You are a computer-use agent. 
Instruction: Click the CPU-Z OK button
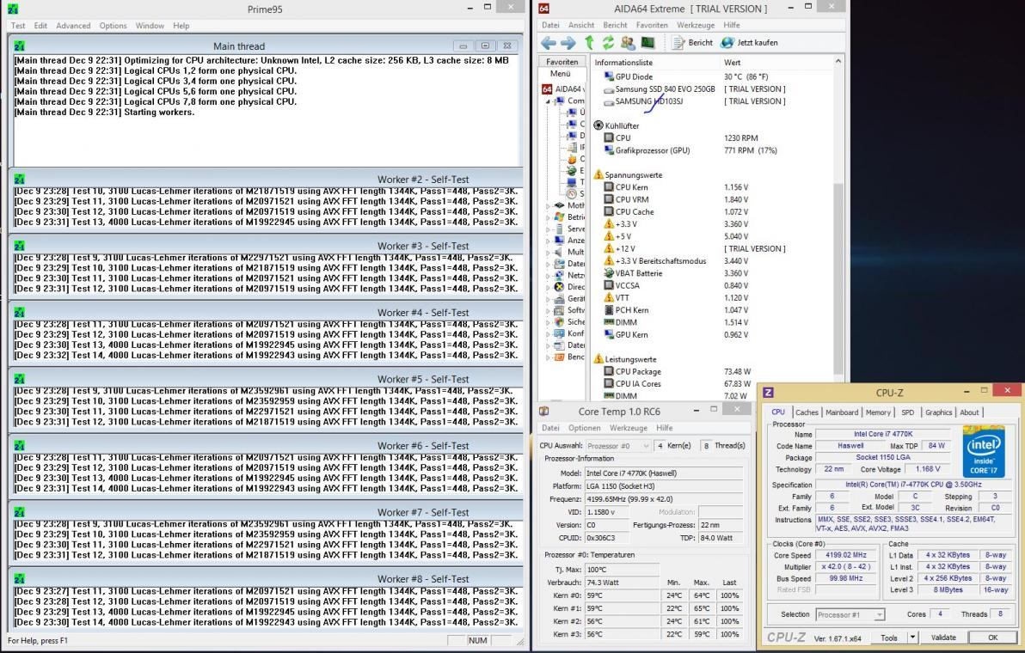(992, 638)
